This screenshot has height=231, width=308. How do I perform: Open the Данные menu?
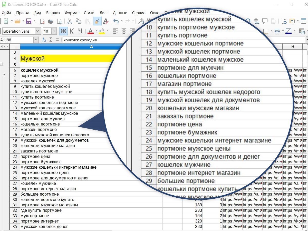(120, 13)
